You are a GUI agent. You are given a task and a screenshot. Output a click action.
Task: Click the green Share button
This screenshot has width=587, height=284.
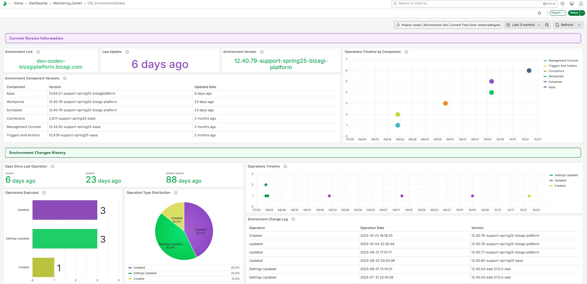[574, 13]
